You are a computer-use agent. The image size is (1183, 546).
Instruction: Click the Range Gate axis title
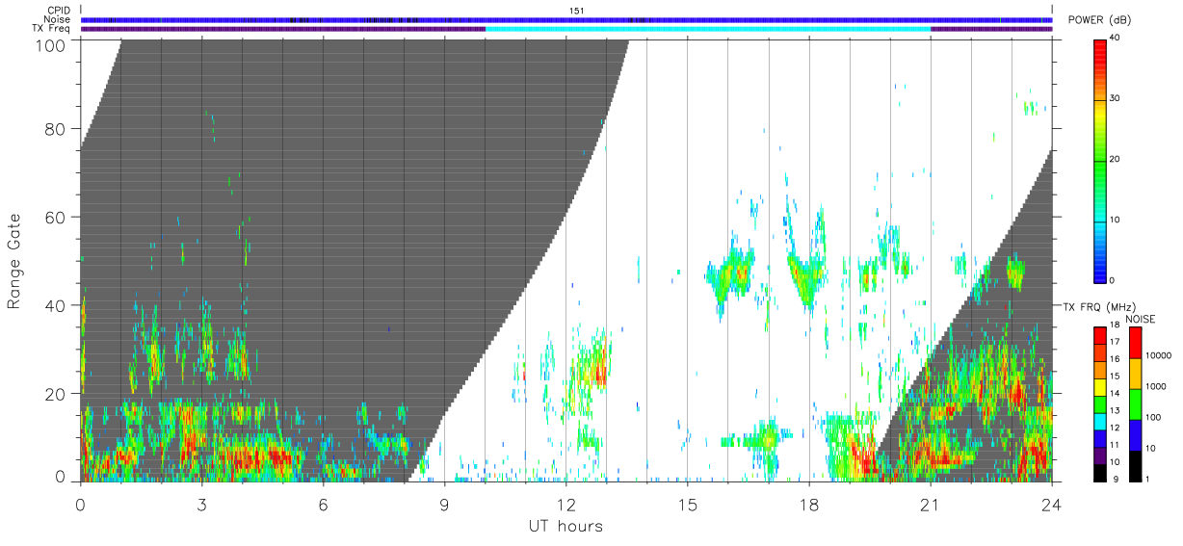14,261
